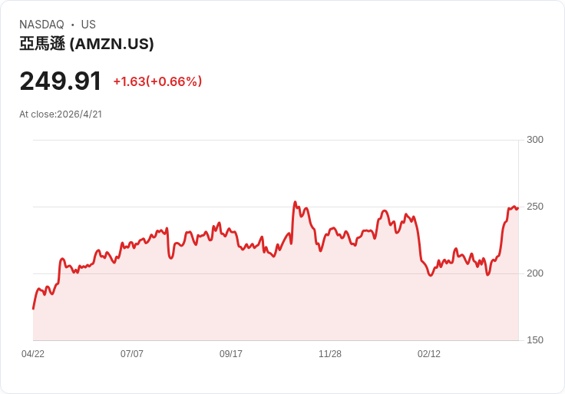Select the 02/12 date on x-axis
This screenshot has width=565, height=394.
pos(429,354)
